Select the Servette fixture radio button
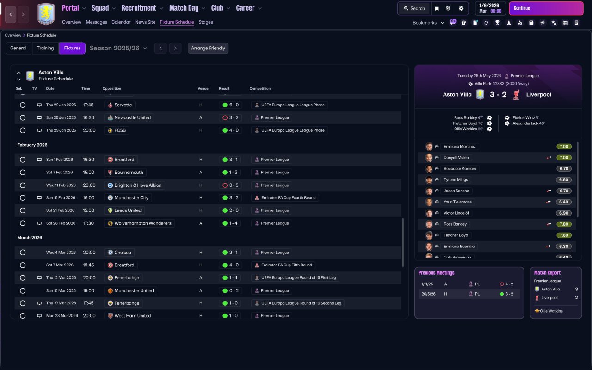The height and width of the screenshot is (370, 592). click(x=23, y=105)
